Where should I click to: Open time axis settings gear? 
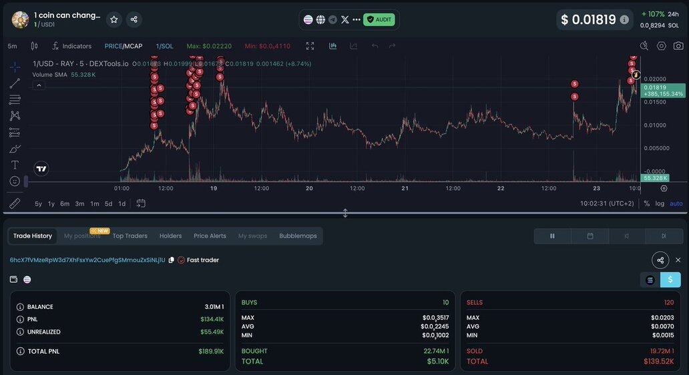(664, 188)
